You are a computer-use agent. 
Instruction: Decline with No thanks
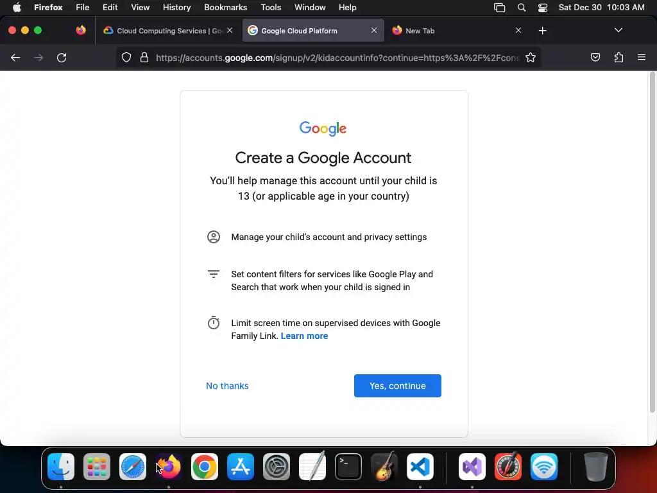227,386
